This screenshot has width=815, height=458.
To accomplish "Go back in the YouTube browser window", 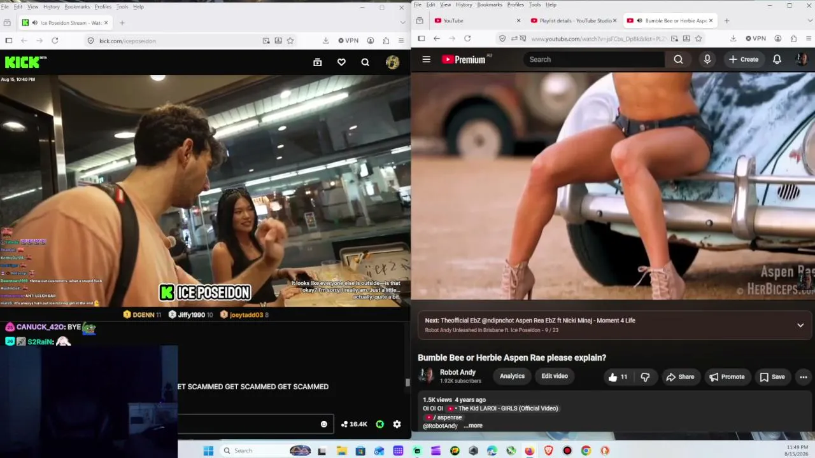I will pos(437,38).
